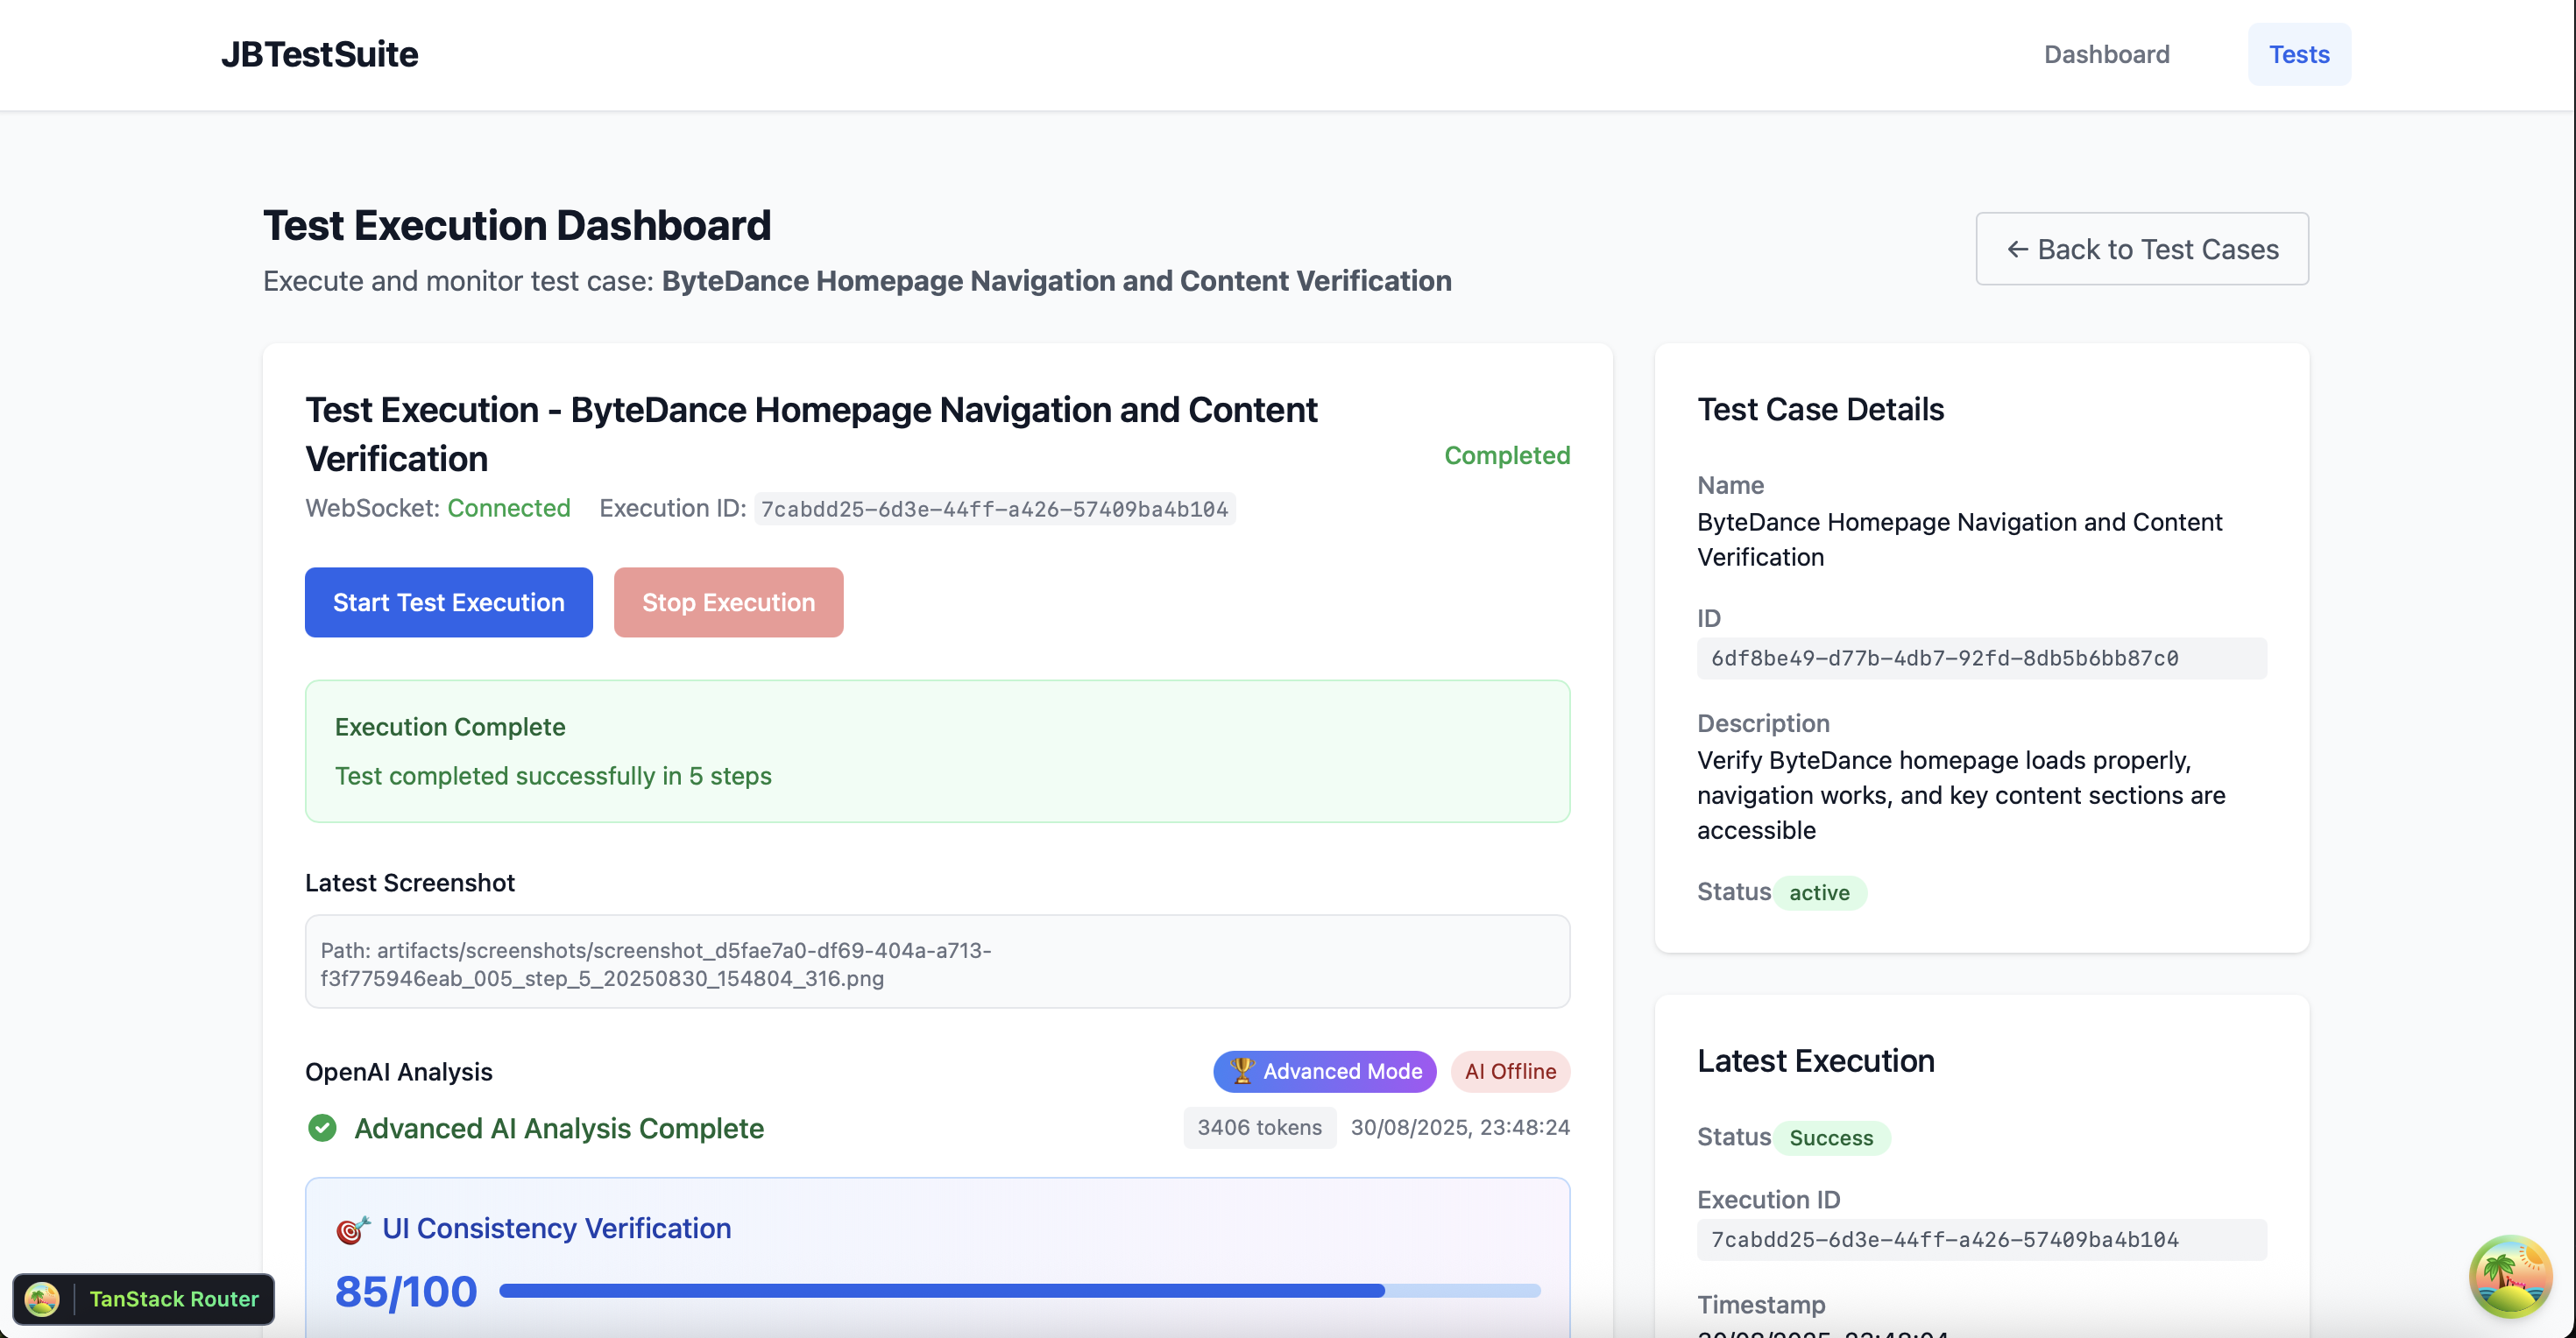Click the TanStack Router devtools button
Image resolution: width=2576 pixels, height=1338 pixels.
(172, 1298)
